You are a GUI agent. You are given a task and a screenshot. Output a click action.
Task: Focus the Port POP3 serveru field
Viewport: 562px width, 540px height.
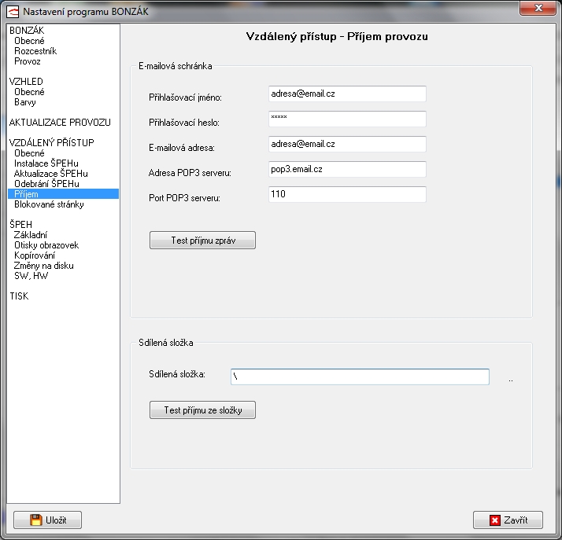pos(347,194)
